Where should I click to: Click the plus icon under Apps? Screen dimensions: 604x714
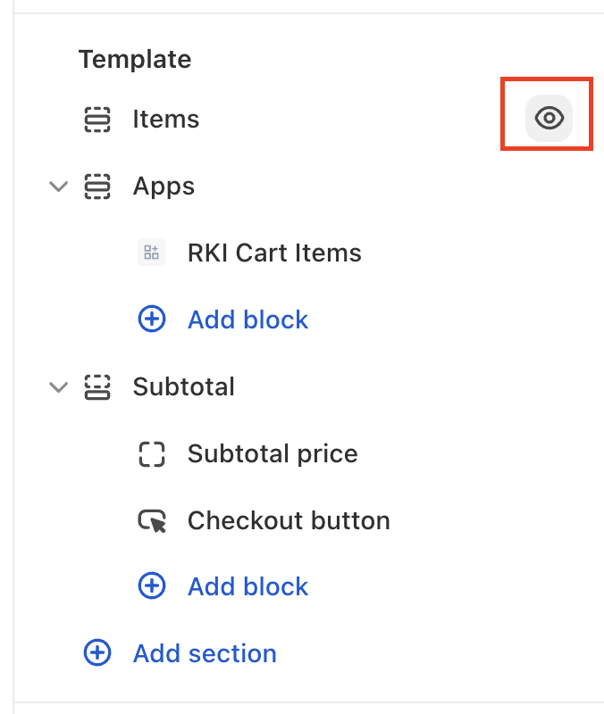click(152, 320)
